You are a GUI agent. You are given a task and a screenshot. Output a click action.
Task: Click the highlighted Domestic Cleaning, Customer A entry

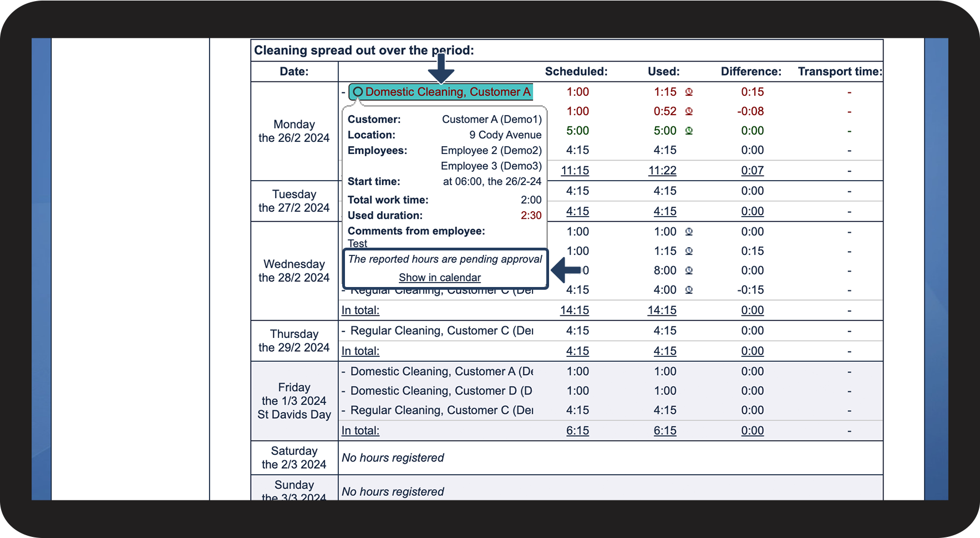(x=441, y=92)
